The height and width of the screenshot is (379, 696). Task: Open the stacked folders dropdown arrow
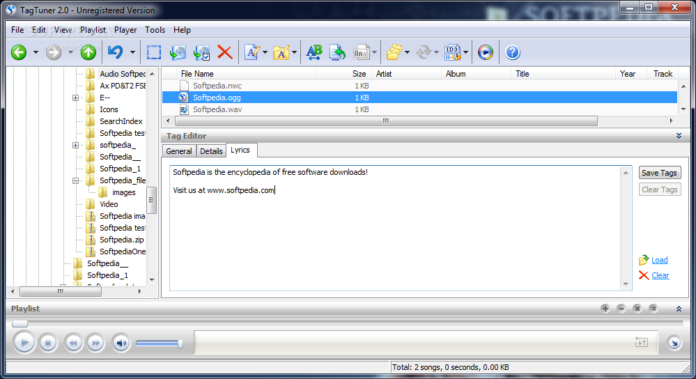407,52
